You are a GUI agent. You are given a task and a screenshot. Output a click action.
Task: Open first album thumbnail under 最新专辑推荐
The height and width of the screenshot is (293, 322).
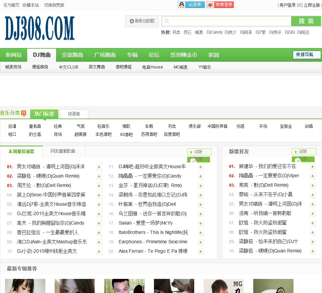point(25,286)
